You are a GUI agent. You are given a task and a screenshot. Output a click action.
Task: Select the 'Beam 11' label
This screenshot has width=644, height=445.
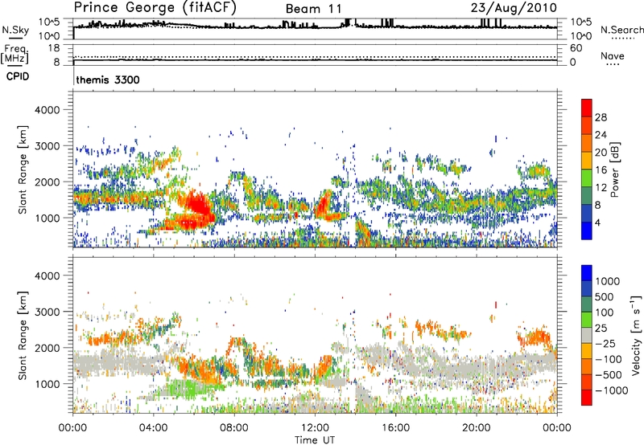click(314, 9)
